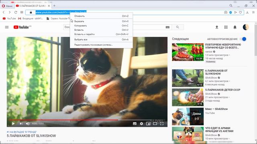Screen dimensions: 257x144
Task: Enable miniplayer mode
Action: 148,124
